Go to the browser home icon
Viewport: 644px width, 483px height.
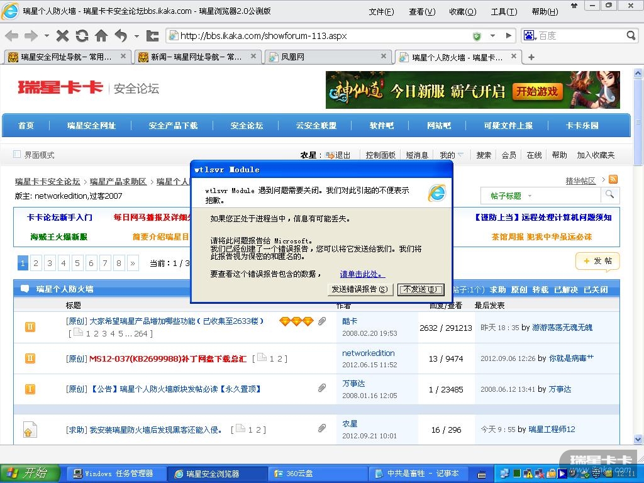[x=101, y=36]
